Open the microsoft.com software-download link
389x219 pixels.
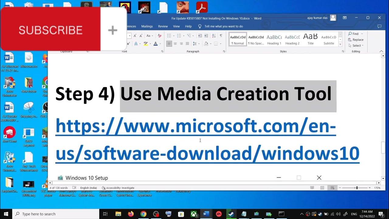click(208, 140)
